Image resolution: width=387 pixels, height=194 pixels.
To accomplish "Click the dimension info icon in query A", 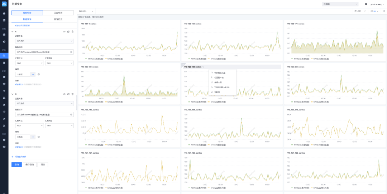I will [39, 74].
